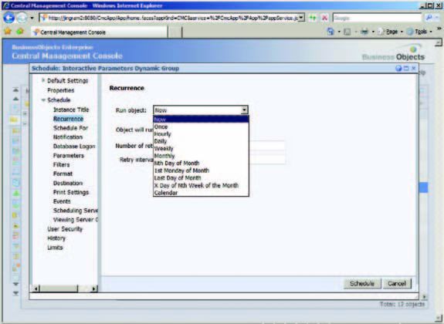The image size is (444, 324).
Task: Open Print Settings in tree
Action: pos(71,192)
